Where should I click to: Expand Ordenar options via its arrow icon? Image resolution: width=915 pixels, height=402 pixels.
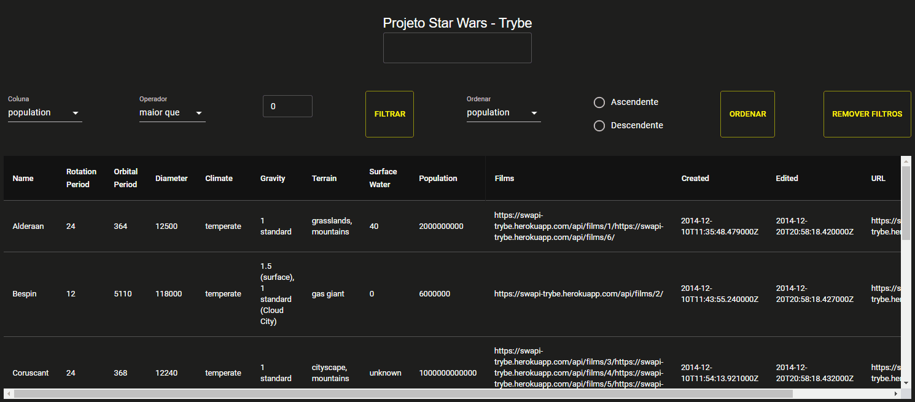point(535,113)
